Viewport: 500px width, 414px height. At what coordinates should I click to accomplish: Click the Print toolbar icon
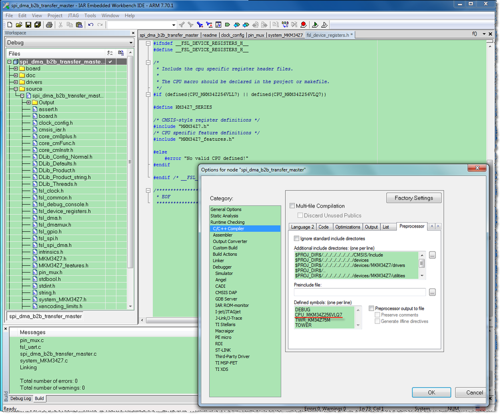tap(49, 24)
